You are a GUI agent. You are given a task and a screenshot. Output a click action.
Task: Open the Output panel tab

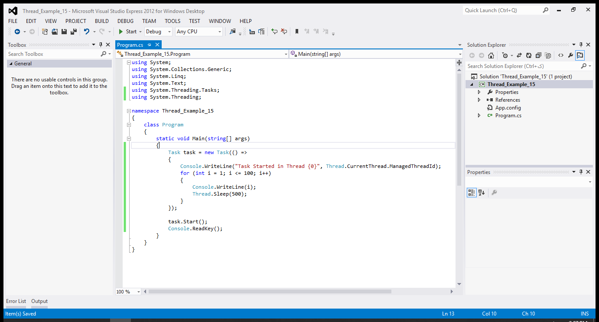click(39, 301)
